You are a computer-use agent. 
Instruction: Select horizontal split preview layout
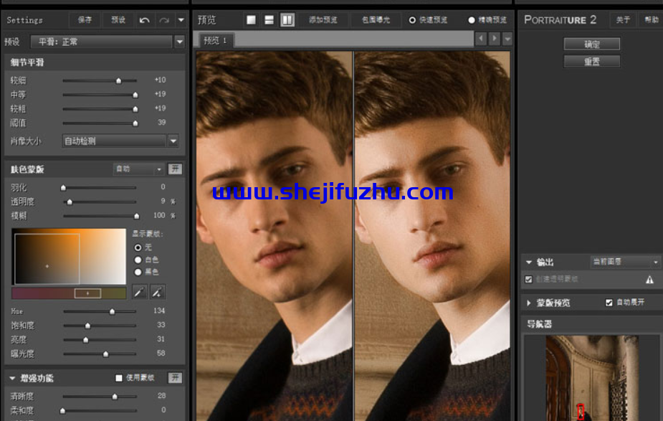tap(269, 20)
